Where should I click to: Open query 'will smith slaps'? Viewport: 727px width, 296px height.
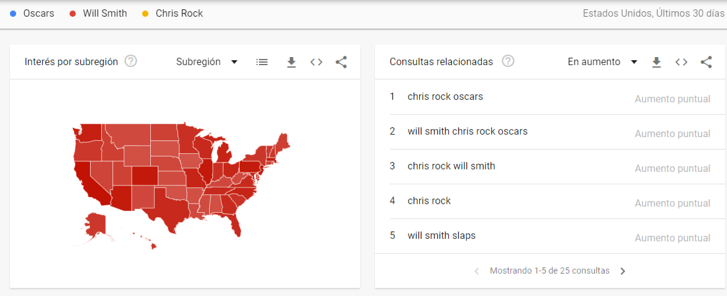click(x=441, y=236)
